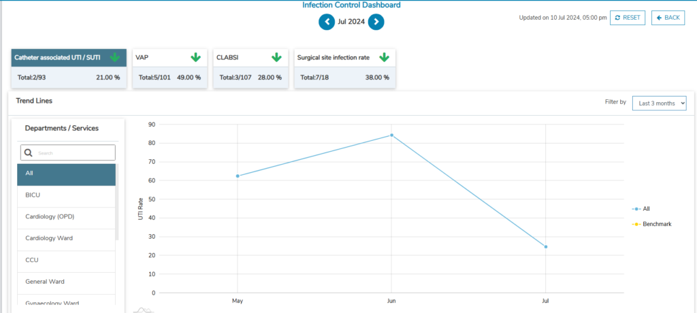The image size is (697, 313).
Task: Open the Last 3 months filter dropdown
Action: pyautogui.click(x=659, y=103)
